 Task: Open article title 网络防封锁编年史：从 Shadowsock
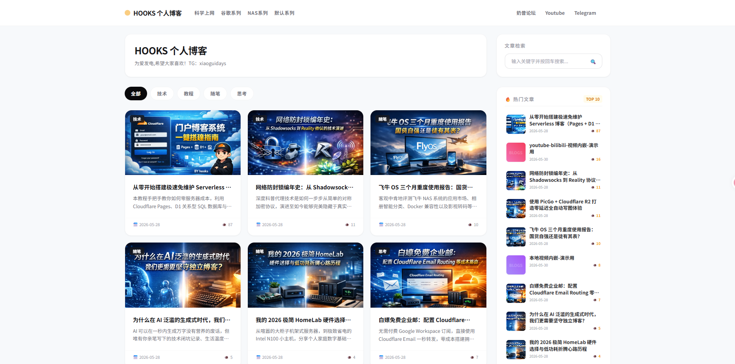click(x=305, y=187)
